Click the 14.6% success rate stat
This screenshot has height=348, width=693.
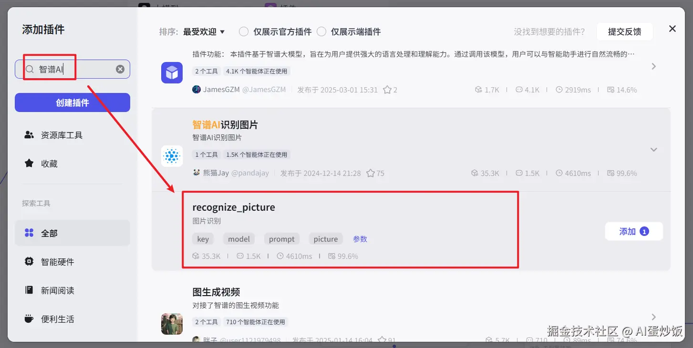point(622,90)
